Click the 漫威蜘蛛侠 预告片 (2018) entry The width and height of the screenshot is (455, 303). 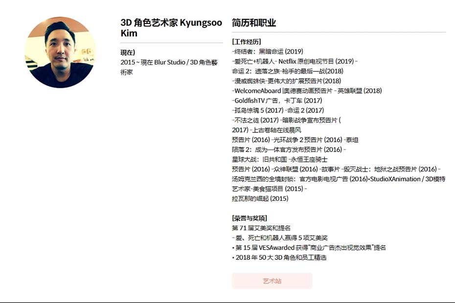(x=286, y=81)
